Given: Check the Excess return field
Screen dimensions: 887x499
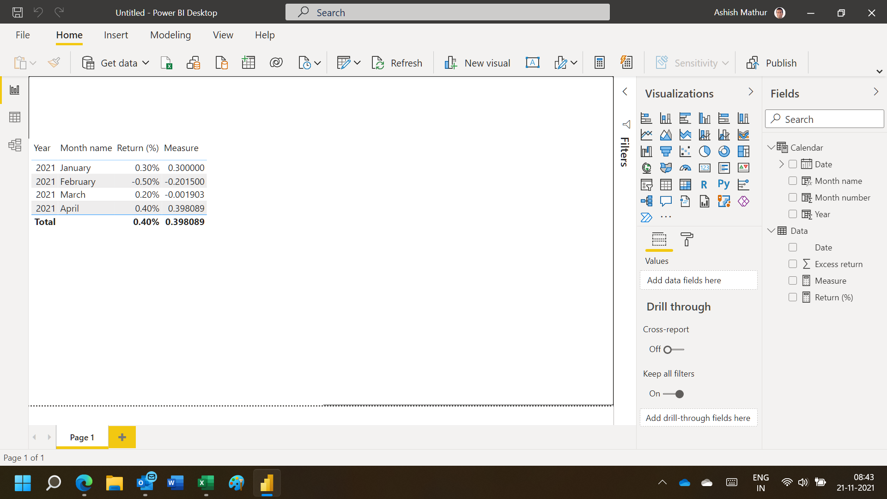Looking at the screenshot, I should tap(793, 264).
